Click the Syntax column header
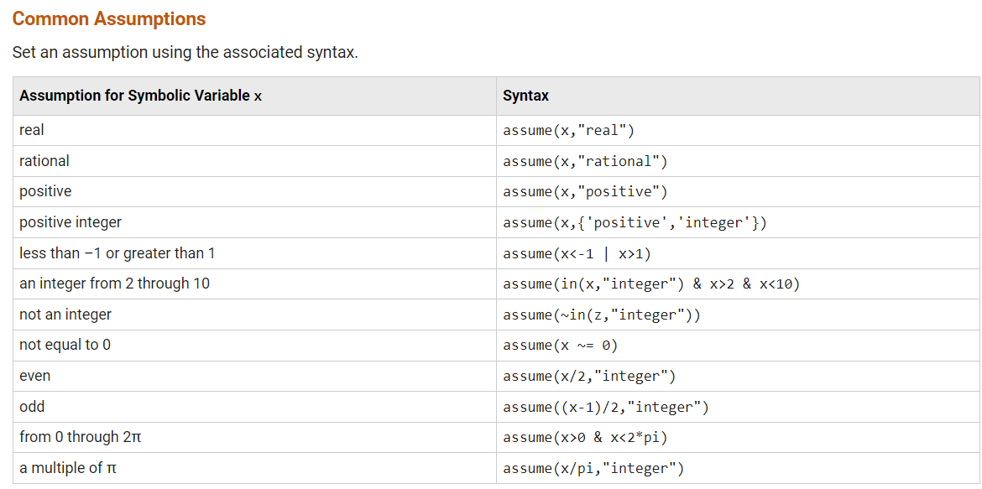The image size is (982, 489). [525, 96]
